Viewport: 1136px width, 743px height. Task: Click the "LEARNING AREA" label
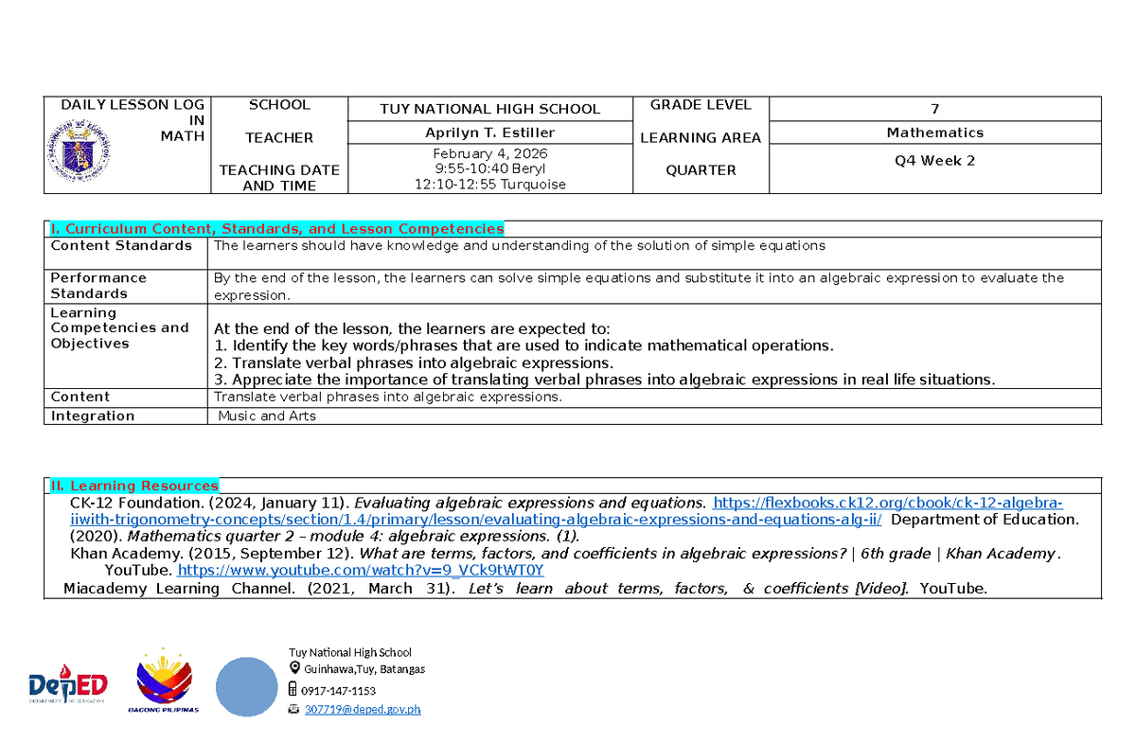701,138
